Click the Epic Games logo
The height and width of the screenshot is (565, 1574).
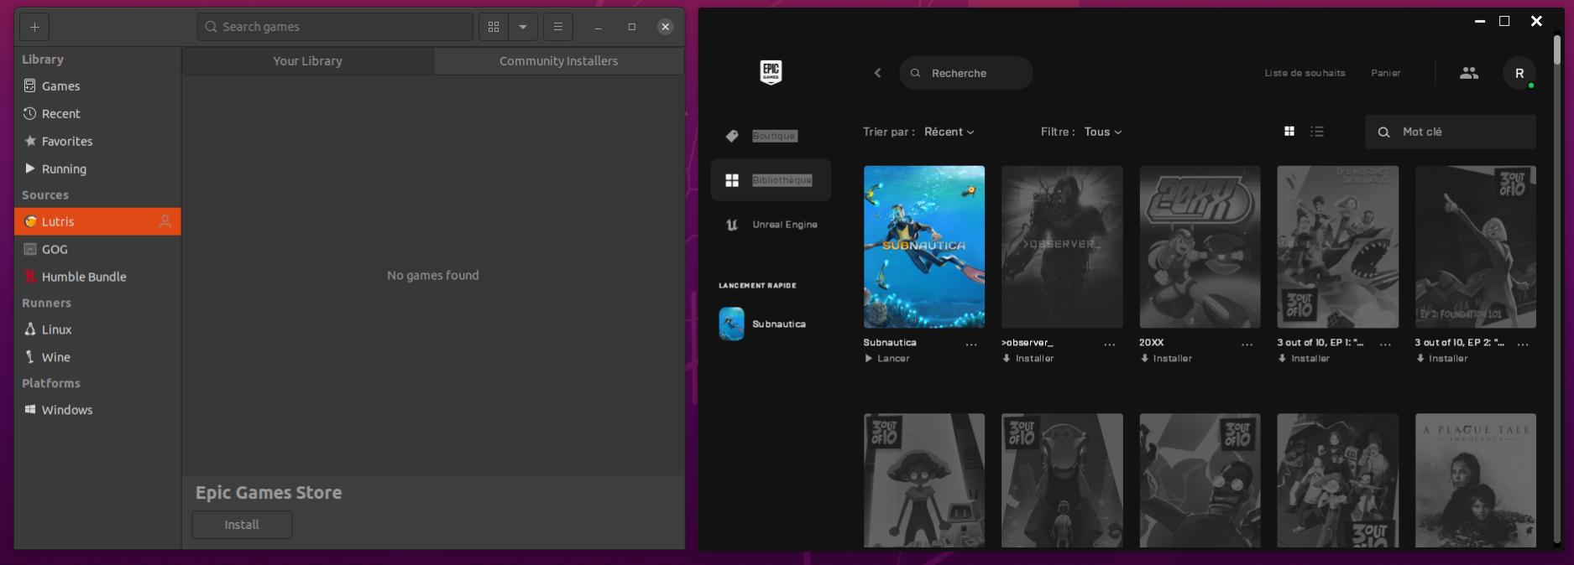pos(771,72)
